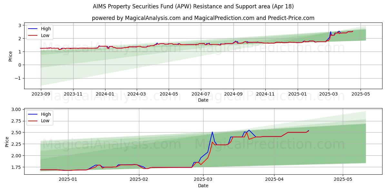Click the chart title mentioning AIMS Property Securities Fund

193,6
